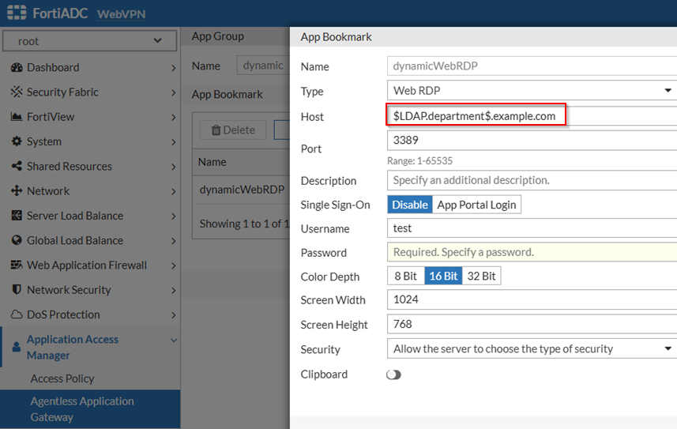Screen dimensions: 677x429
Task: Click the Global Load Balance globe icon
Action: pyautogui.click(x=16, y=241)
